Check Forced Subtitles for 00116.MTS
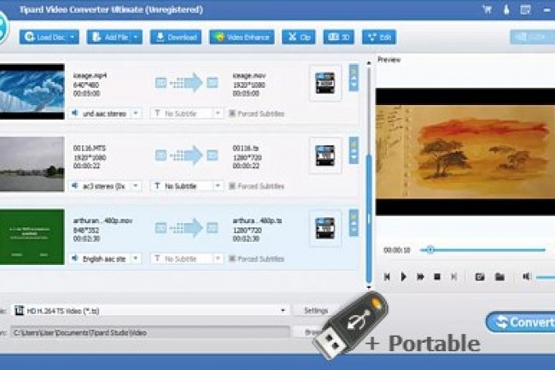The image size is (555, 370). tap(232, 185)
